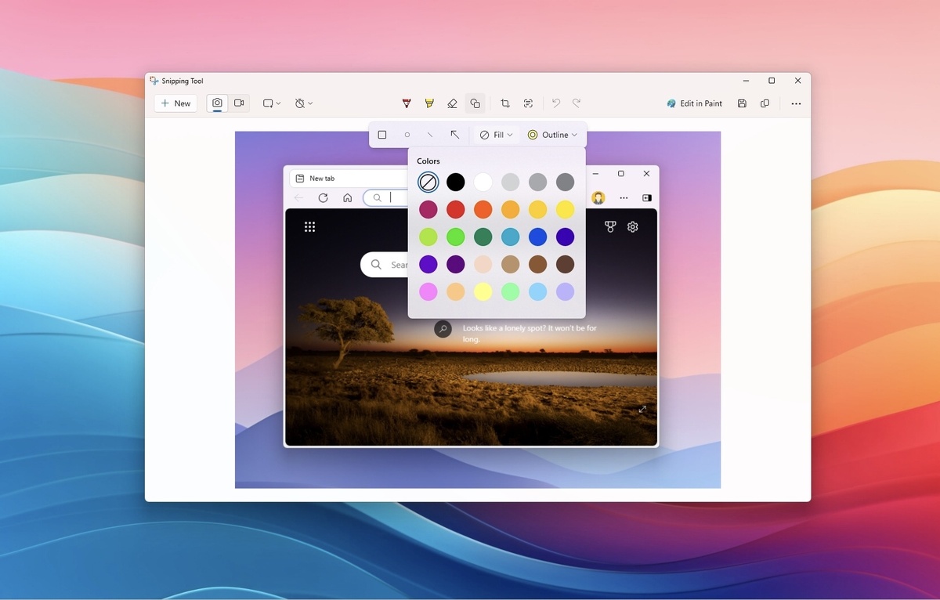Choose the dark pink magenta swatch

pyautogui.click(x=428, y=210)
